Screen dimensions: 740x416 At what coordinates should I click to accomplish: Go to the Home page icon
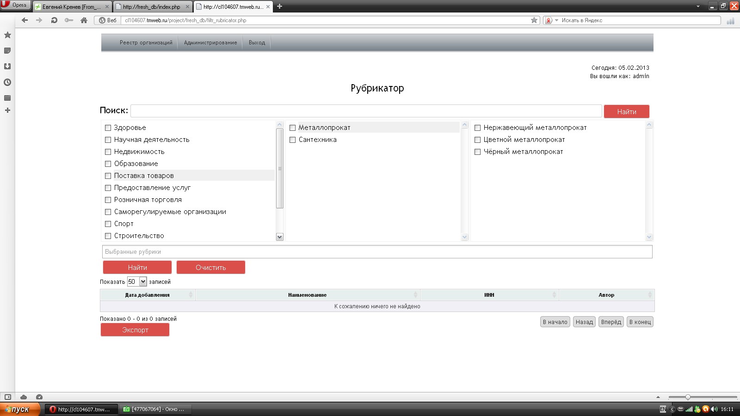click(x=84, y=20)
